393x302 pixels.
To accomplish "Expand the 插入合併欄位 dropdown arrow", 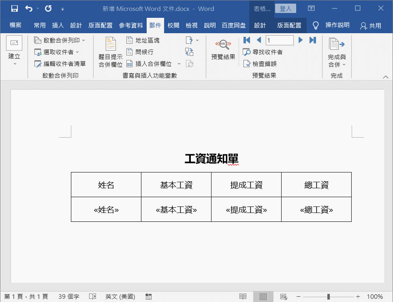I will click(x=179, y=64).
